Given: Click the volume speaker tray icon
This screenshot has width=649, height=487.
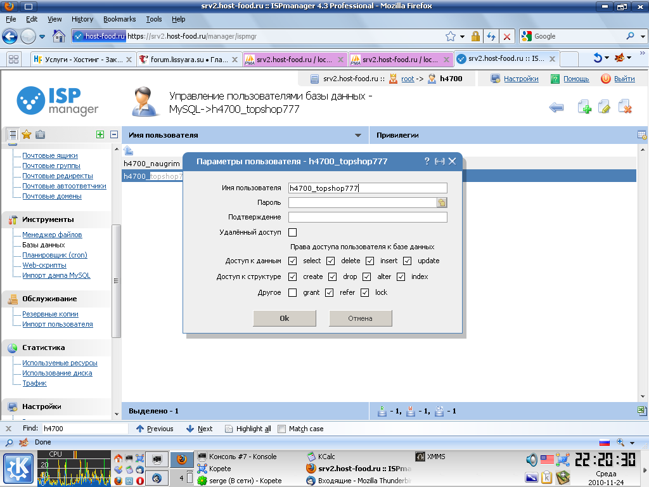Looking at the screenshot, I should (x=532, y=459).
